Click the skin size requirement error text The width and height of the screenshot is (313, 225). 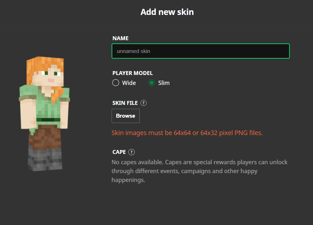(187, 133)
